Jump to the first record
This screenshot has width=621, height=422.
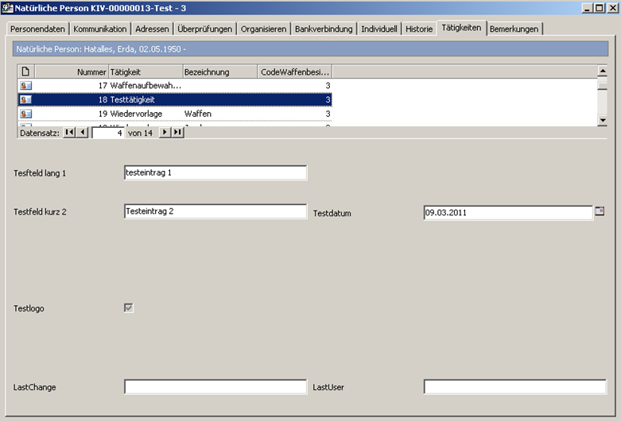[69, 133]
